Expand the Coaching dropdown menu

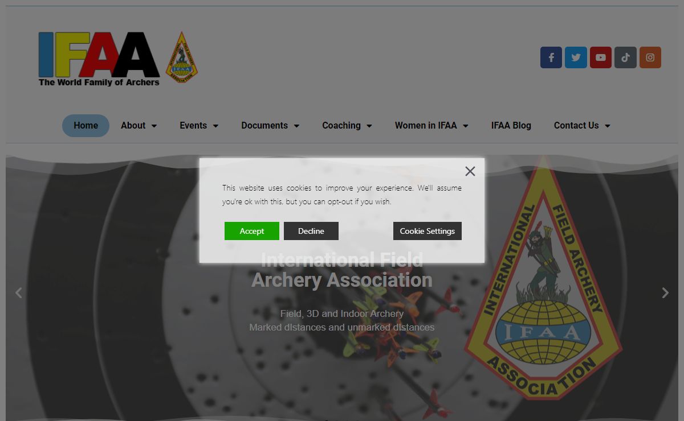tap(347, 126)
